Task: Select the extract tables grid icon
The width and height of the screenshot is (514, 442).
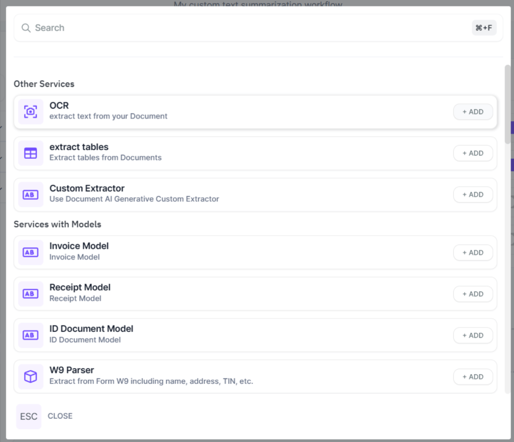Action: point(30,153)
